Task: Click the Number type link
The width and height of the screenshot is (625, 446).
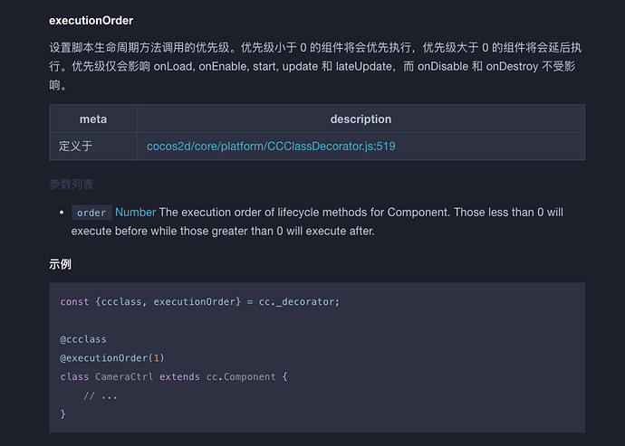Action: coord(135,213)
